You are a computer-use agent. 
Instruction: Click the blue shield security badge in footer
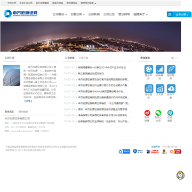[x=138, y=151]
